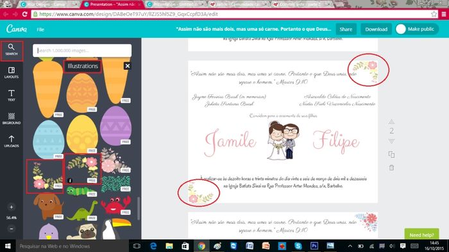The image size is (449, 252).
Task: Open the Text panel
Action: (x=12, y=96)
